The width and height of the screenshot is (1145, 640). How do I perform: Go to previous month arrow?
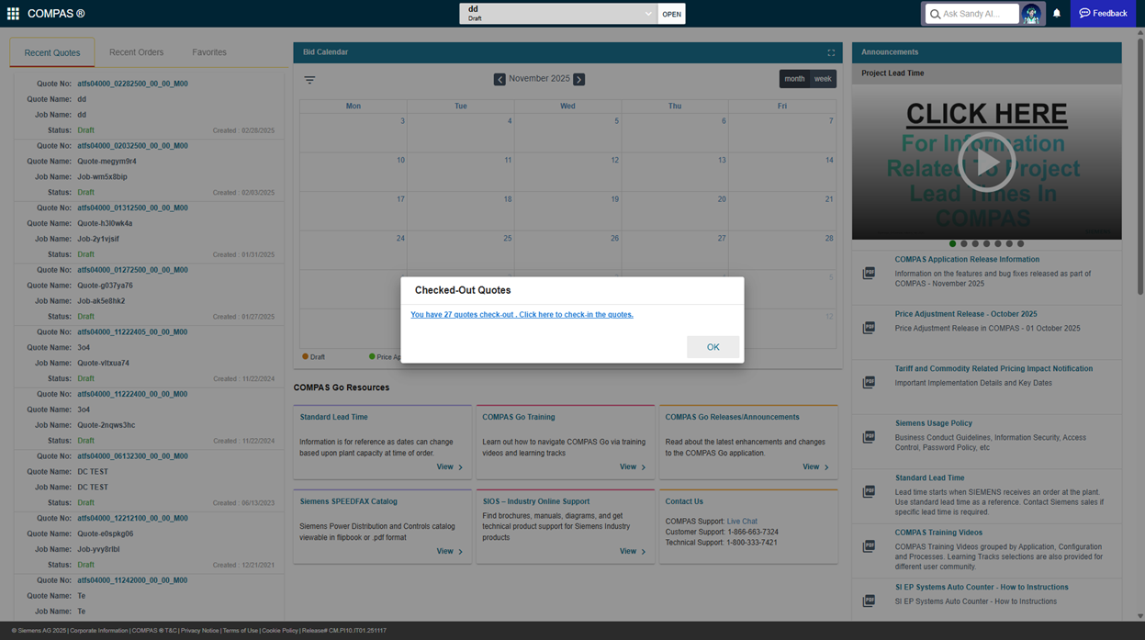click(500, 80)
